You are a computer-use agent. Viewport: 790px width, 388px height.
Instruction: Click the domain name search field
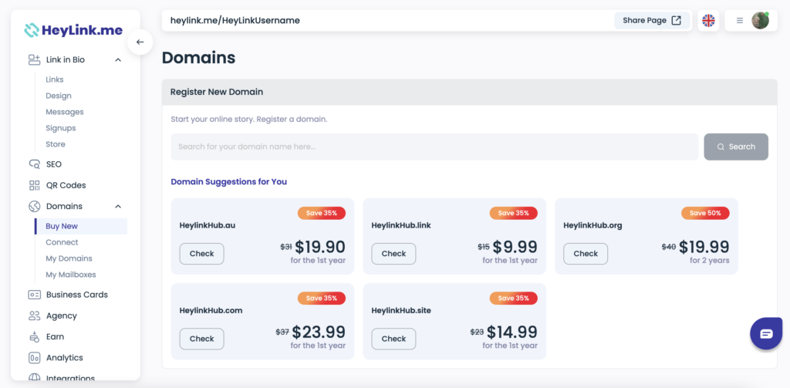(x=434, y=147)
